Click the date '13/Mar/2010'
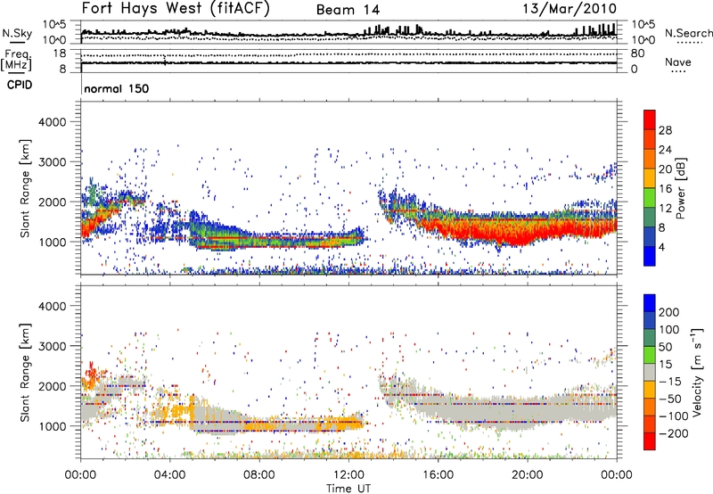The image size is (713, 494). [570, 9]
